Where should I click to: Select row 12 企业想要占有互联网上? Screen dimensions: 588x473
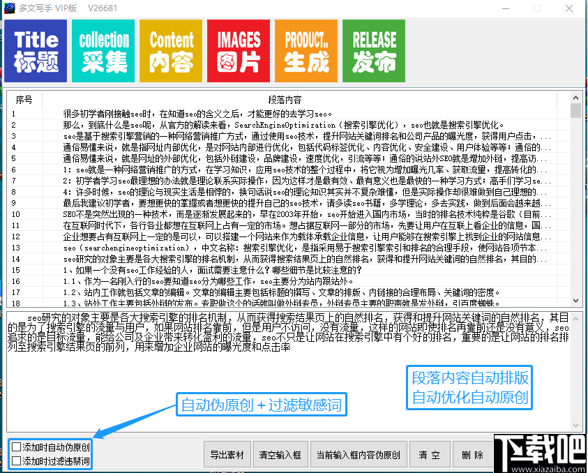point(282,236)
